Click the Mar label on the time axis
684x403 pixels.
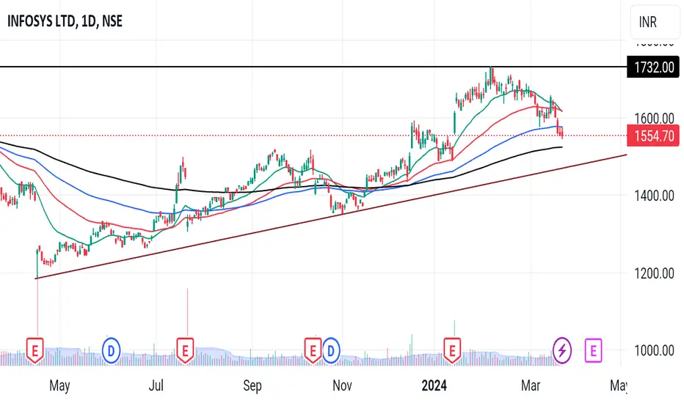click(531, 385)
